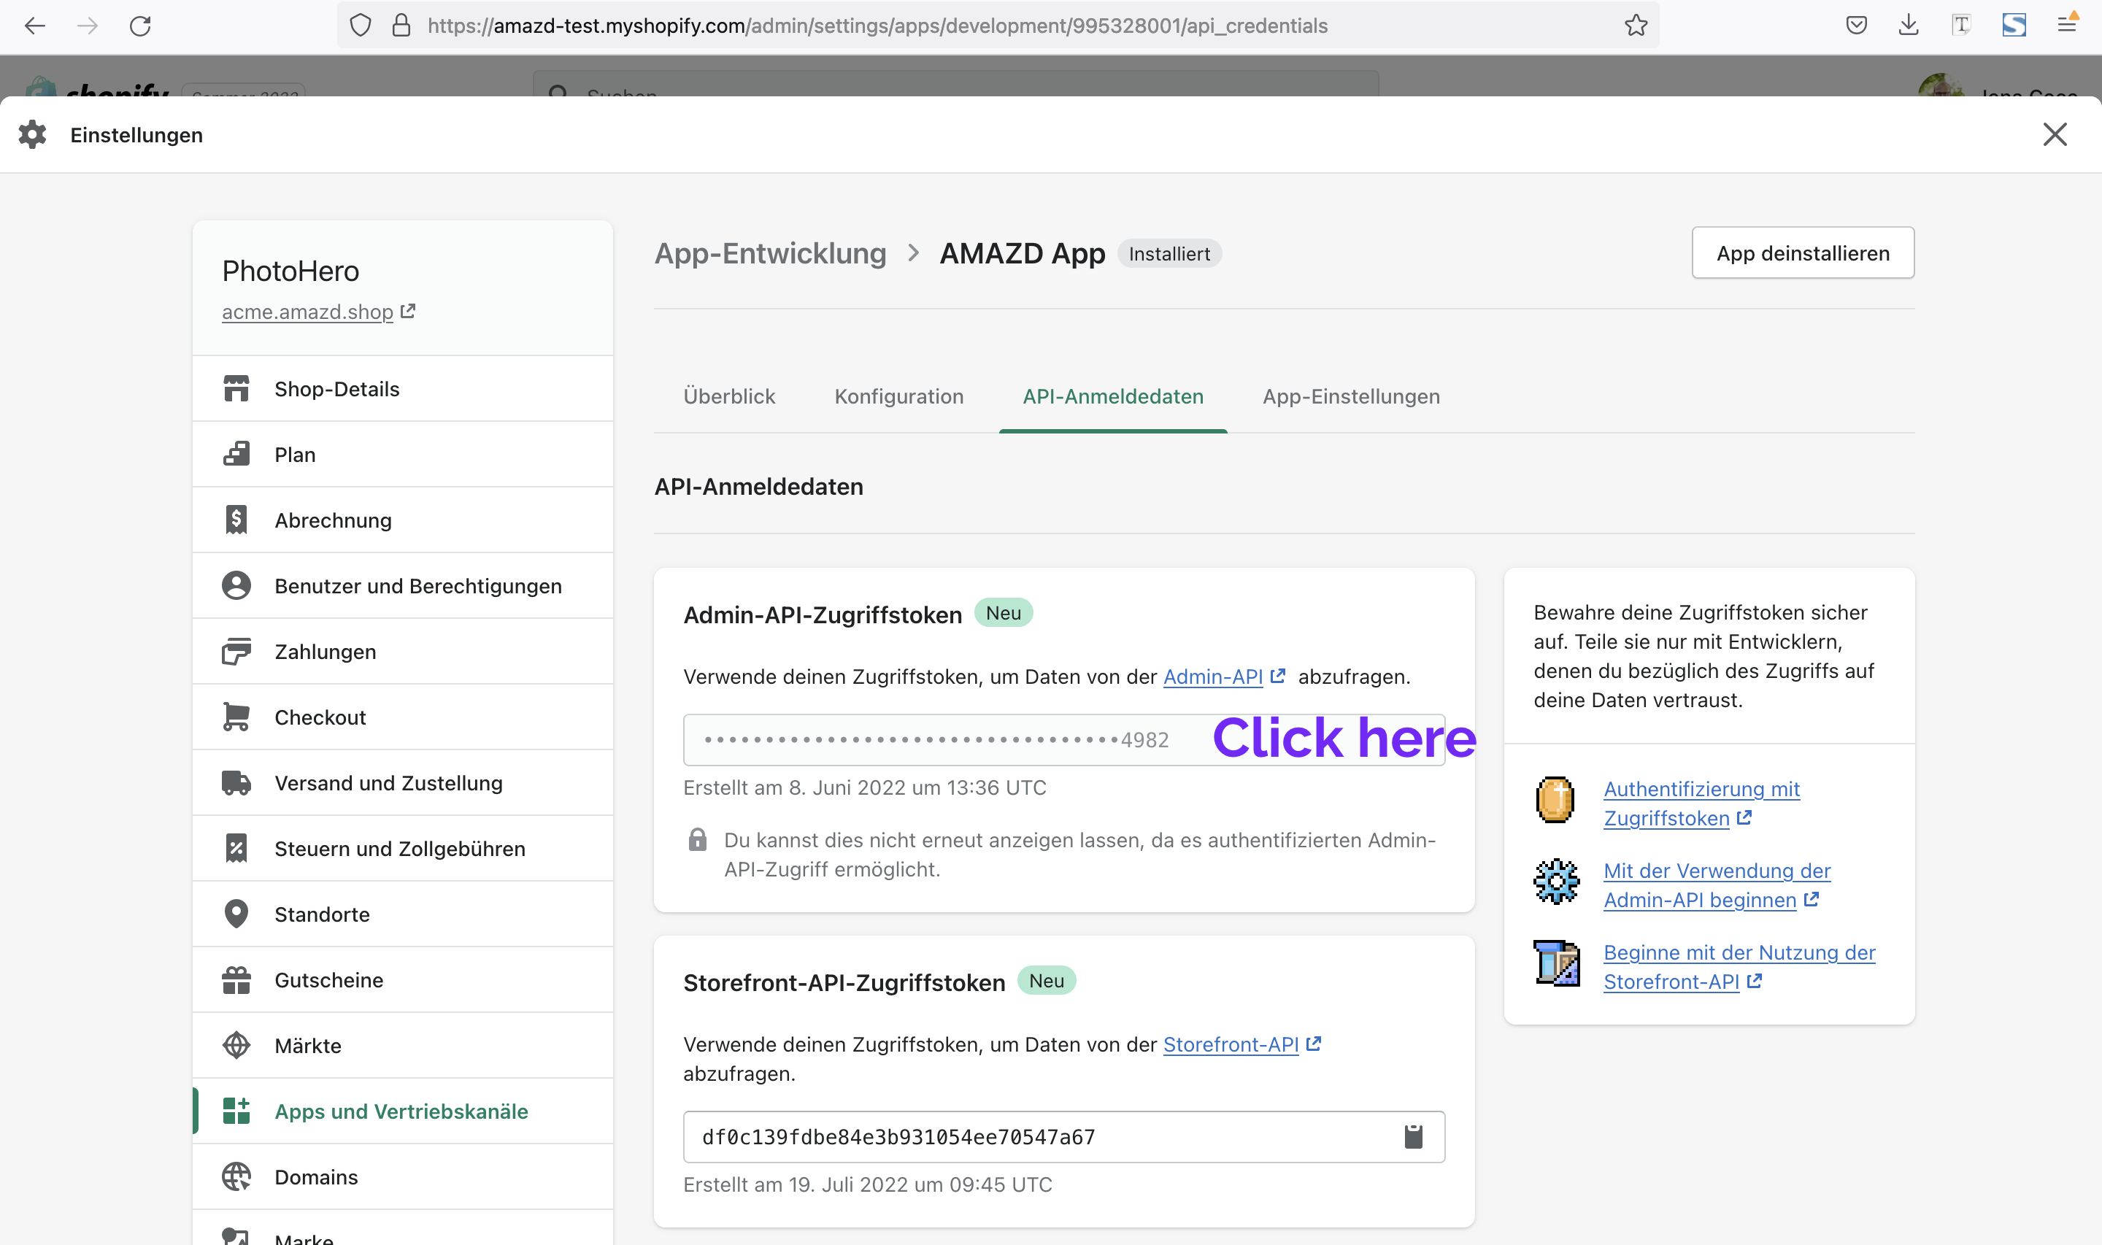2102x1245 pixels.
Task: Open the Pocket save icon
Action: (x=1856, y=25)
